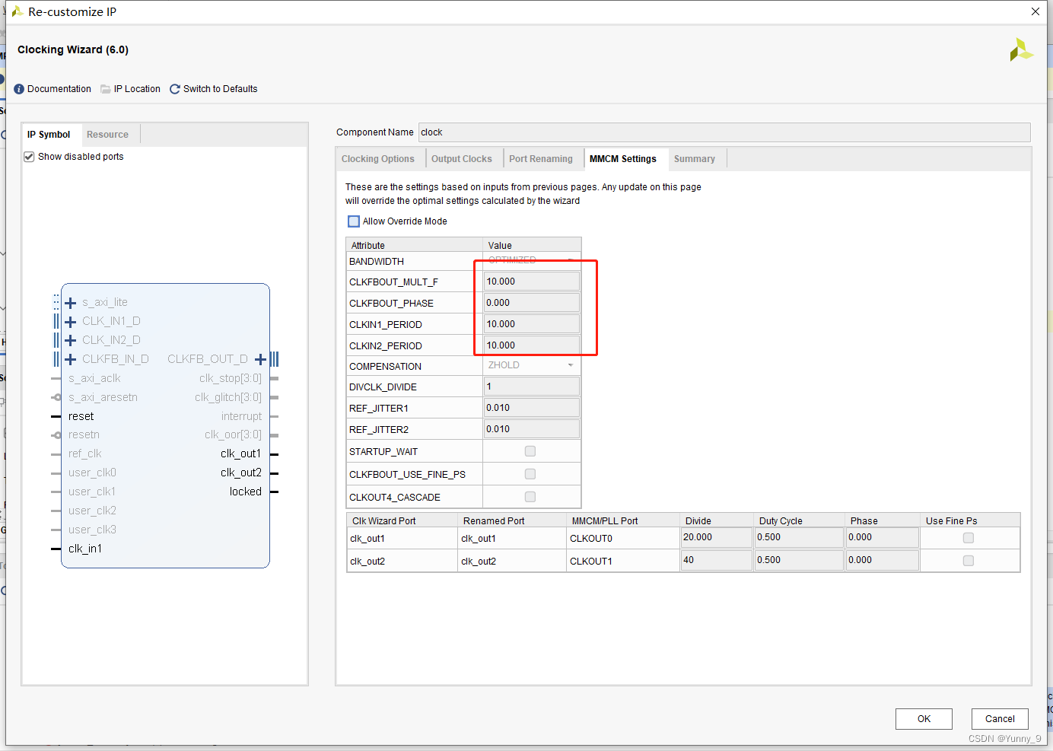Screen dimensions: 1053x751
Task: Click the OK button
Action: (924, 718)
